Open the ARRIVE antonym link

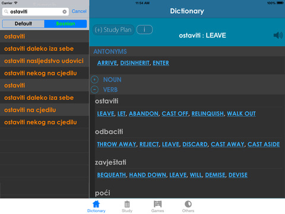[x=107, y=63]
